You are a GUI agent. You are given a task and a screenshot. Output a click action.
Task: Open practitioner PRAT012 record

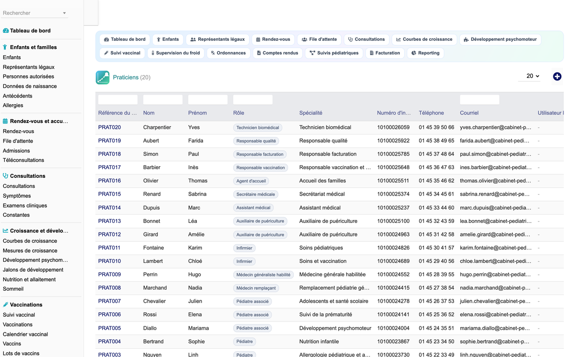(109, 234)
